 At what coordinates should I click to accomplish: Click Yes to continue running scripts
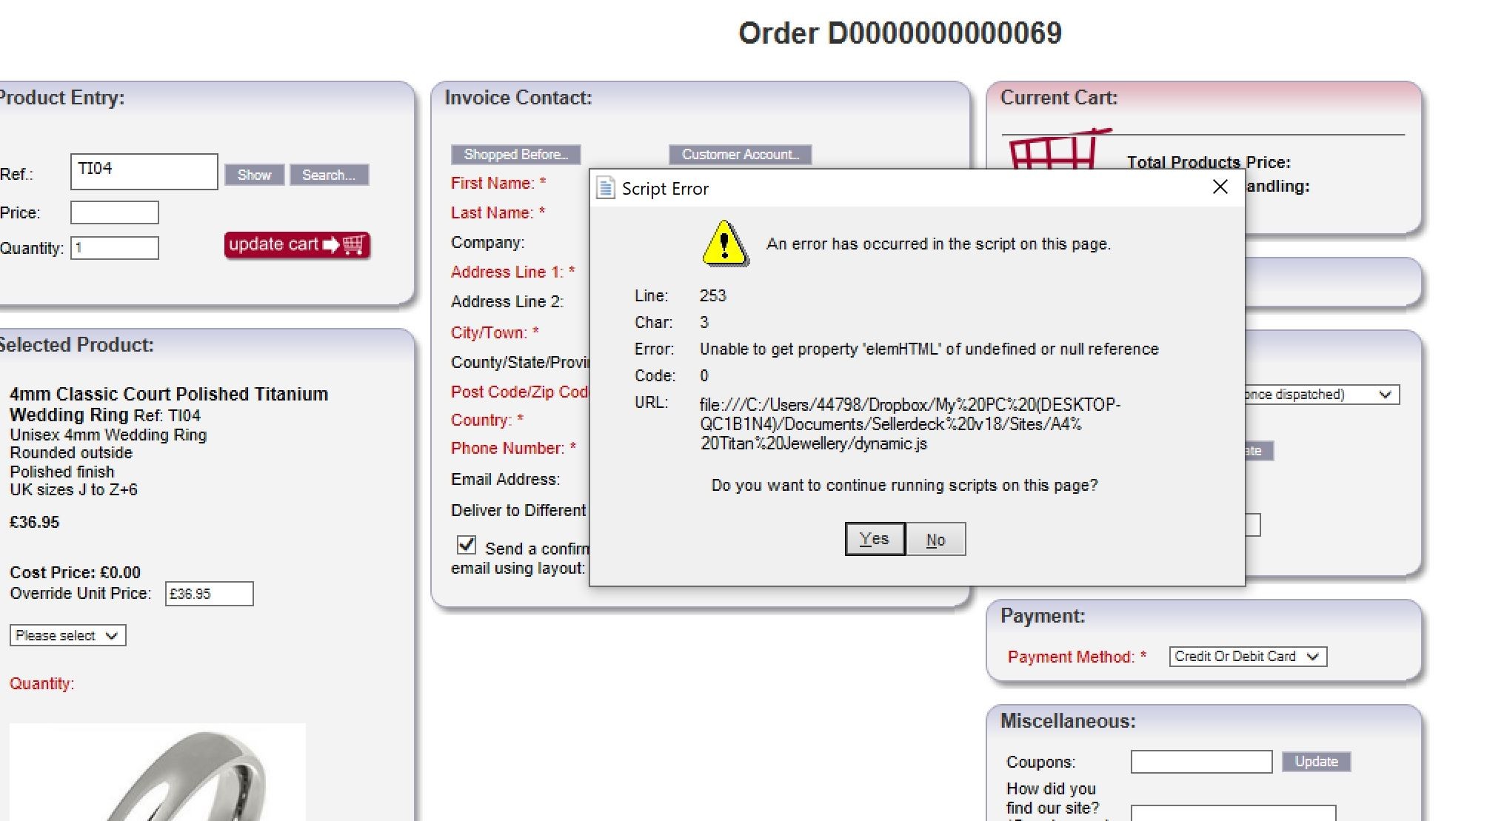[874, 539]
